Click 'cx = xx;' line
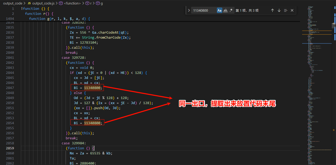Viewport: 336px width, 165px height. tap(82, 113)
